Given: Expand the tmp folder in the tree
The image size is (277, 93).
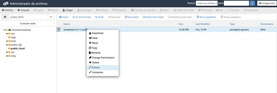Looking at the screenshot, I should 7,56.
